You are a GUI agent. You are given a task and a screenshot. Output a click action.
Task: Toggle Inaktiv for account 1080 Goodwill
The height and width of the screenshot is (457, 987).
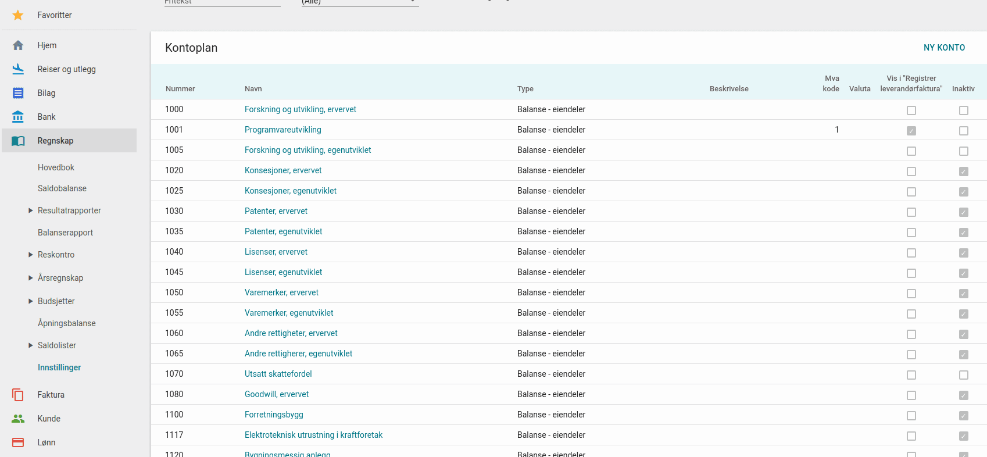(x=964, y=395)
